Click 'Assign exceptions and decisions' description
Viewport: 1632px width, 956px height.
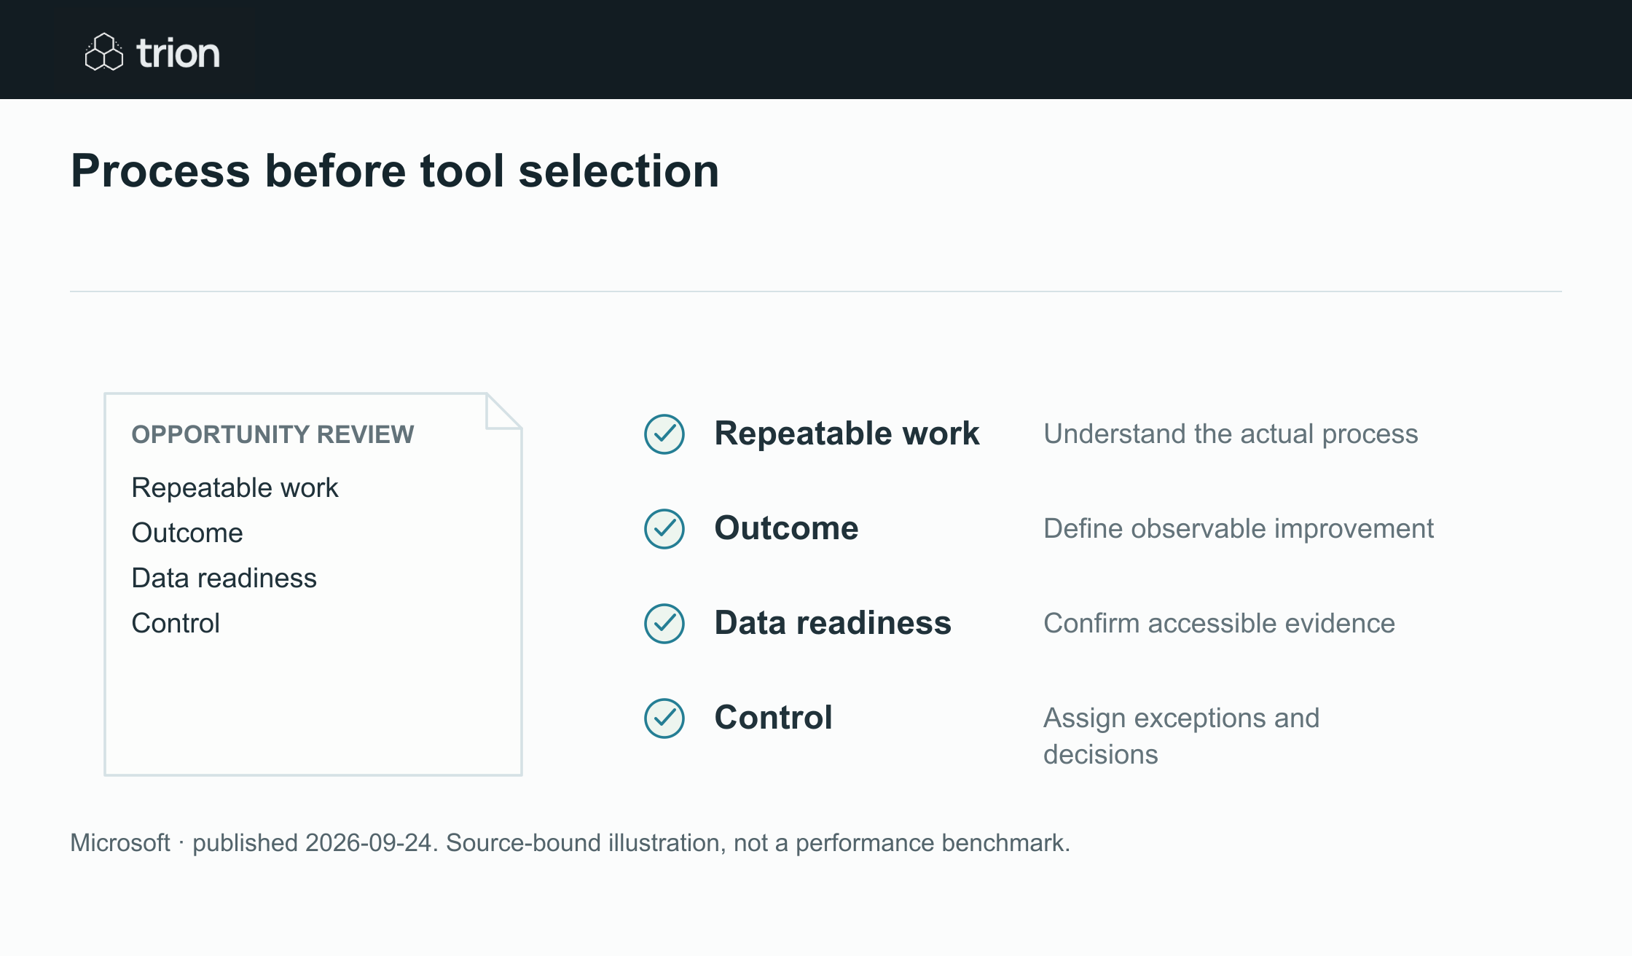click(1181, 736)
